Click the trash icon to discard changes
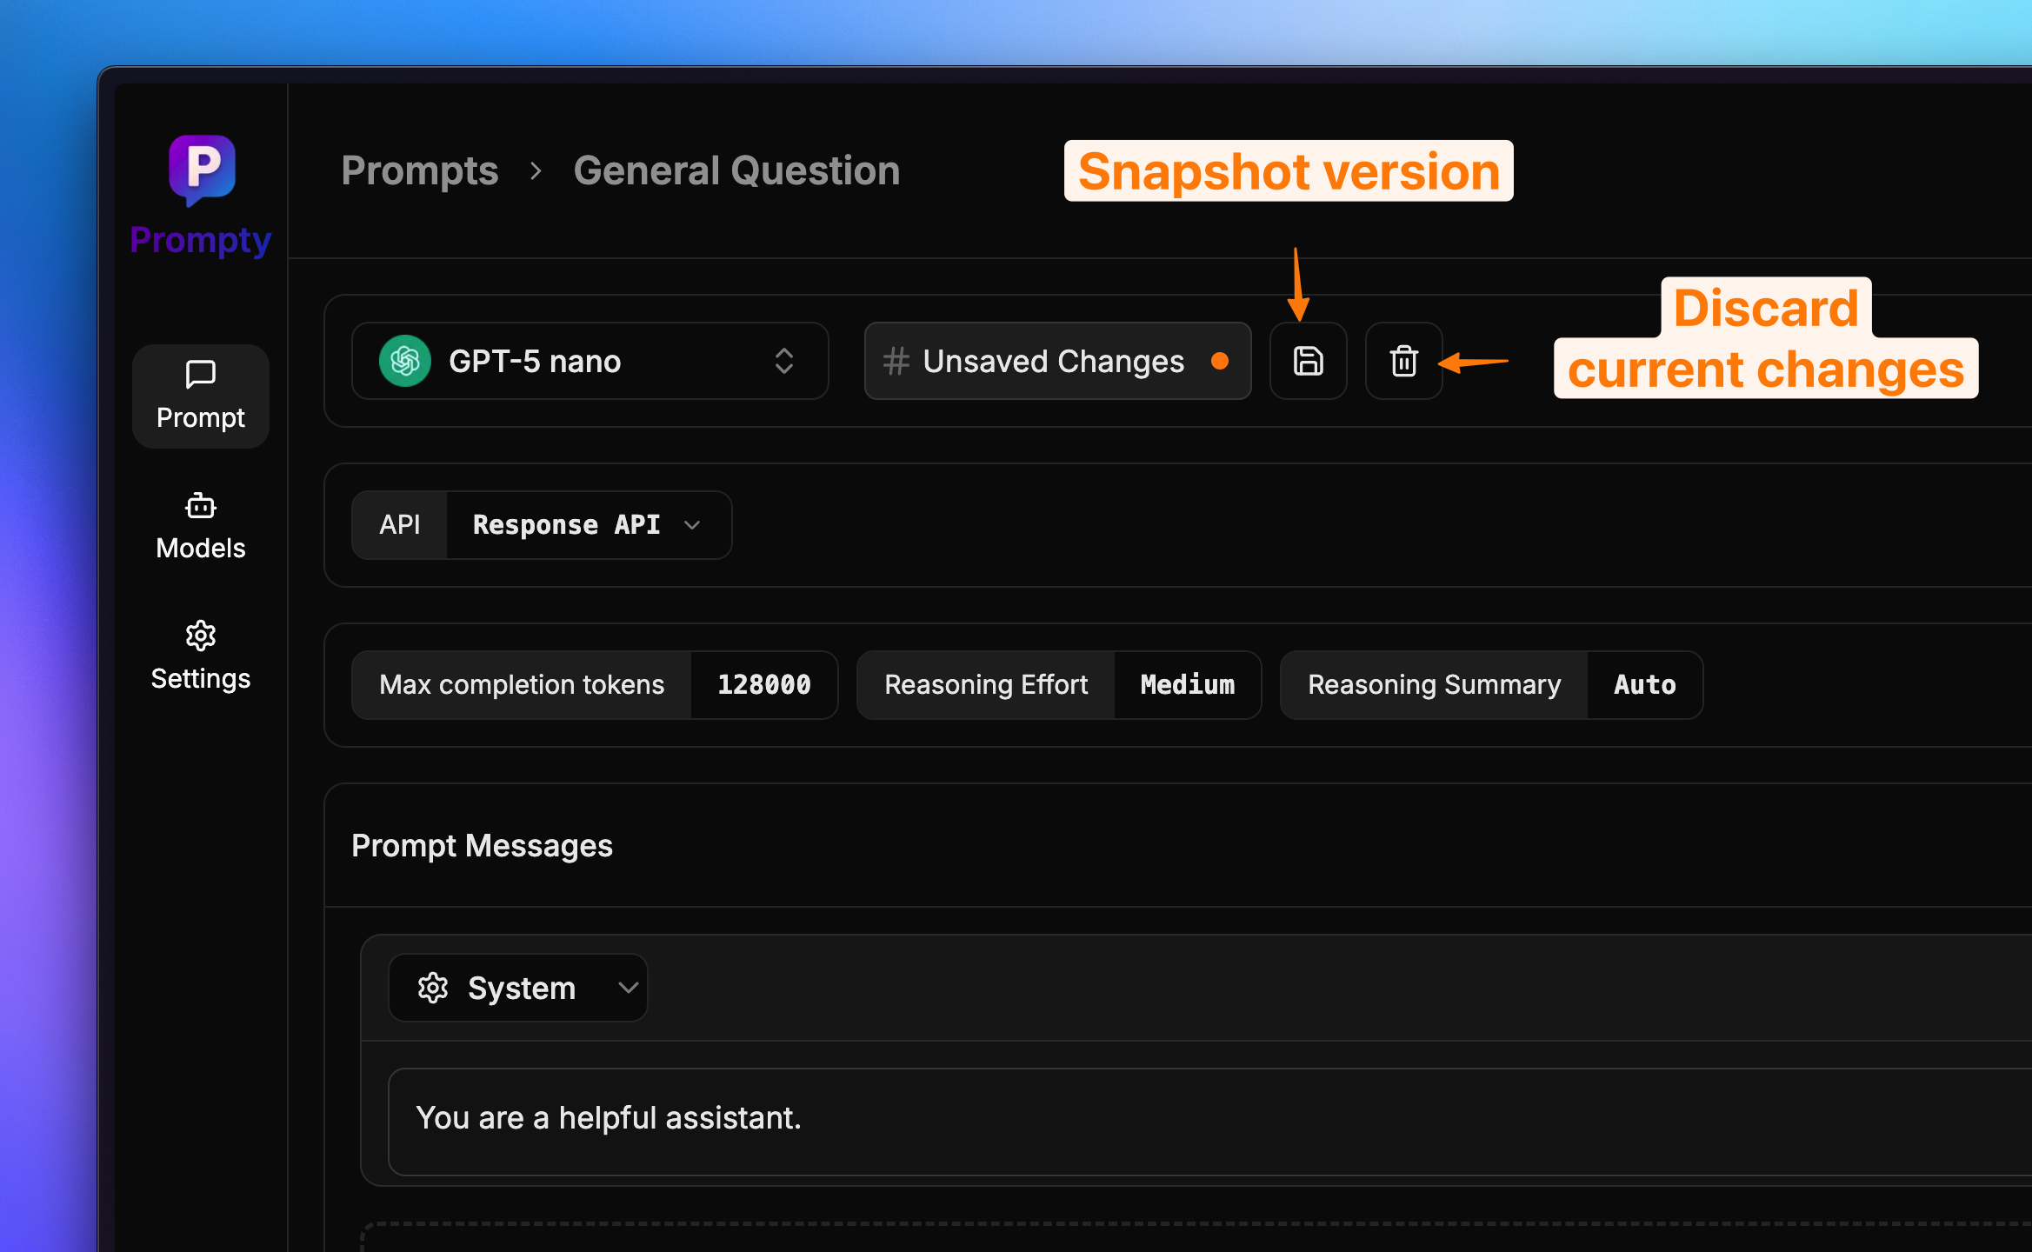Screen dimensions: 2032x1252 1403,361
